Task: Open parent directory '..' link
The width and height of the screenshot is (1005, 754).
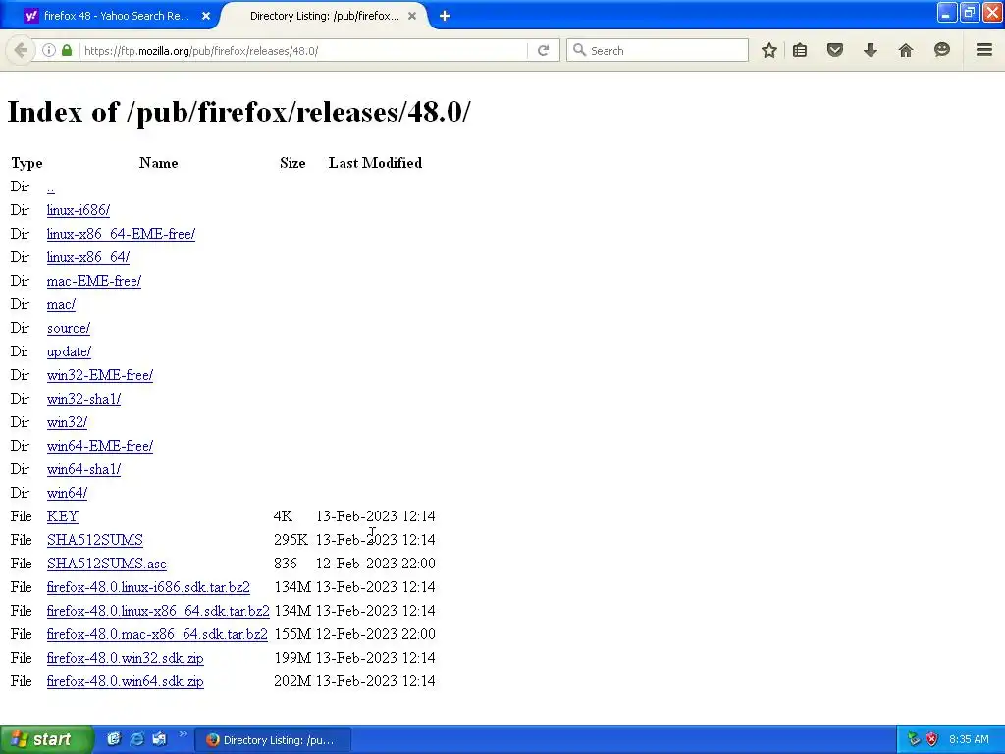Action: pos(51,188)
